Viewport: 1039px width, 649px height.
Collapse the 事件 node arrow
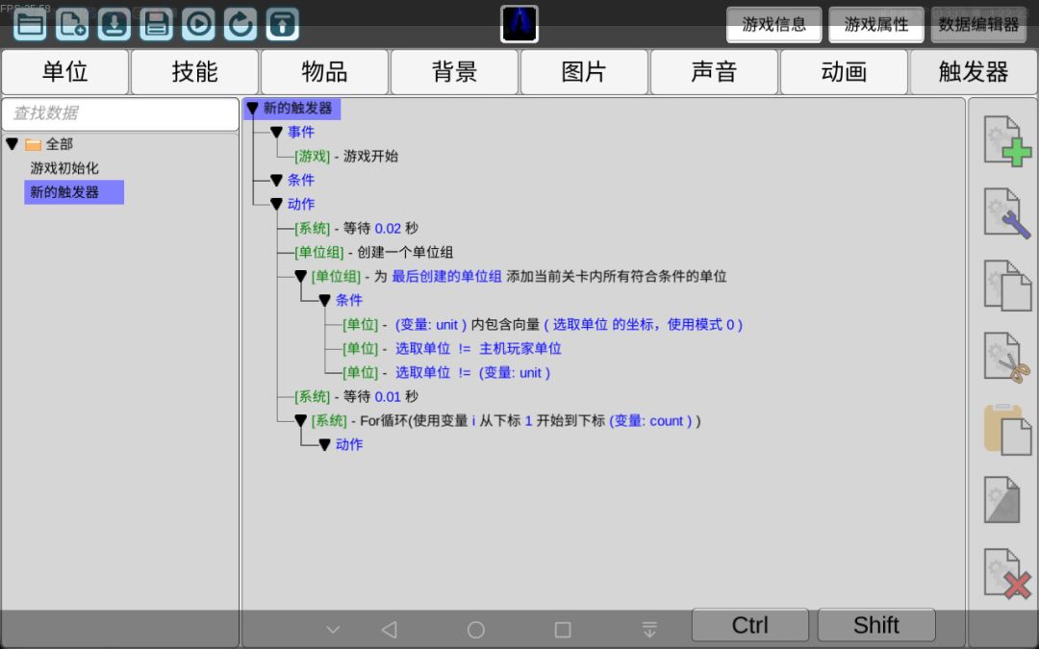pos(276,133)
